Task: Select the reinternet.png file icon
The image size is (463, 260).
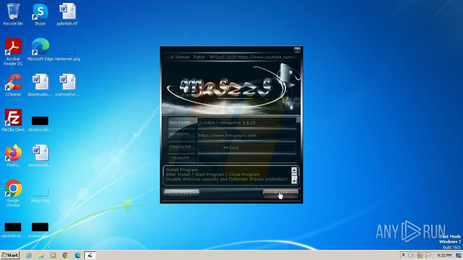Action: tap(67, 53)
